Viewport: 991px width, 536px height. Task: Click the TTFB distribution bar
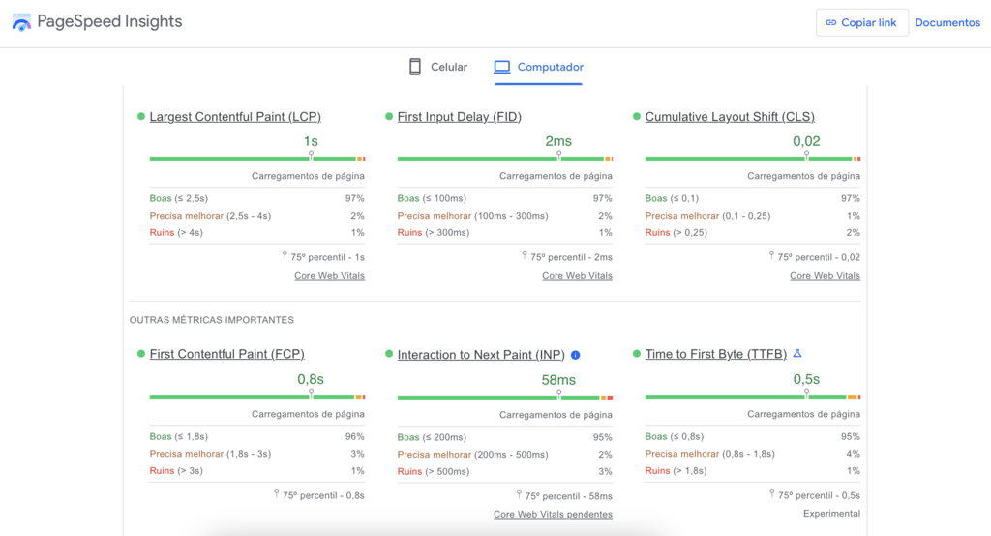coord(753,397)
